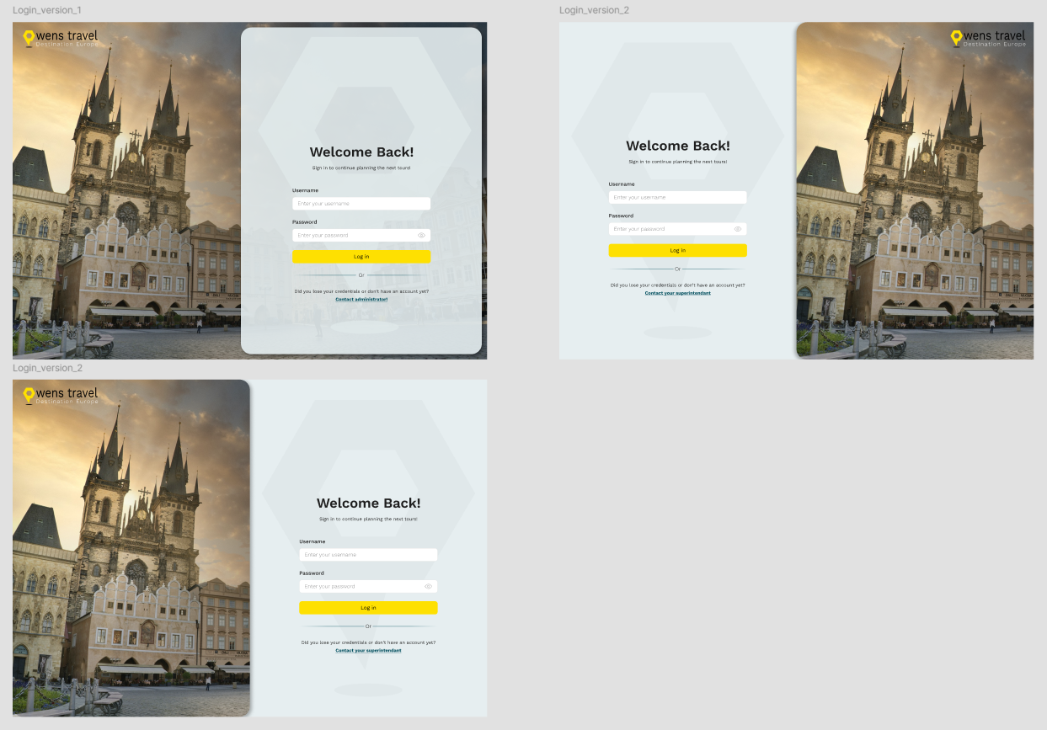Select the Welcome Back! heading in the top-right frame
This screenshot has width=1047, height=730.
click(678, 146)
